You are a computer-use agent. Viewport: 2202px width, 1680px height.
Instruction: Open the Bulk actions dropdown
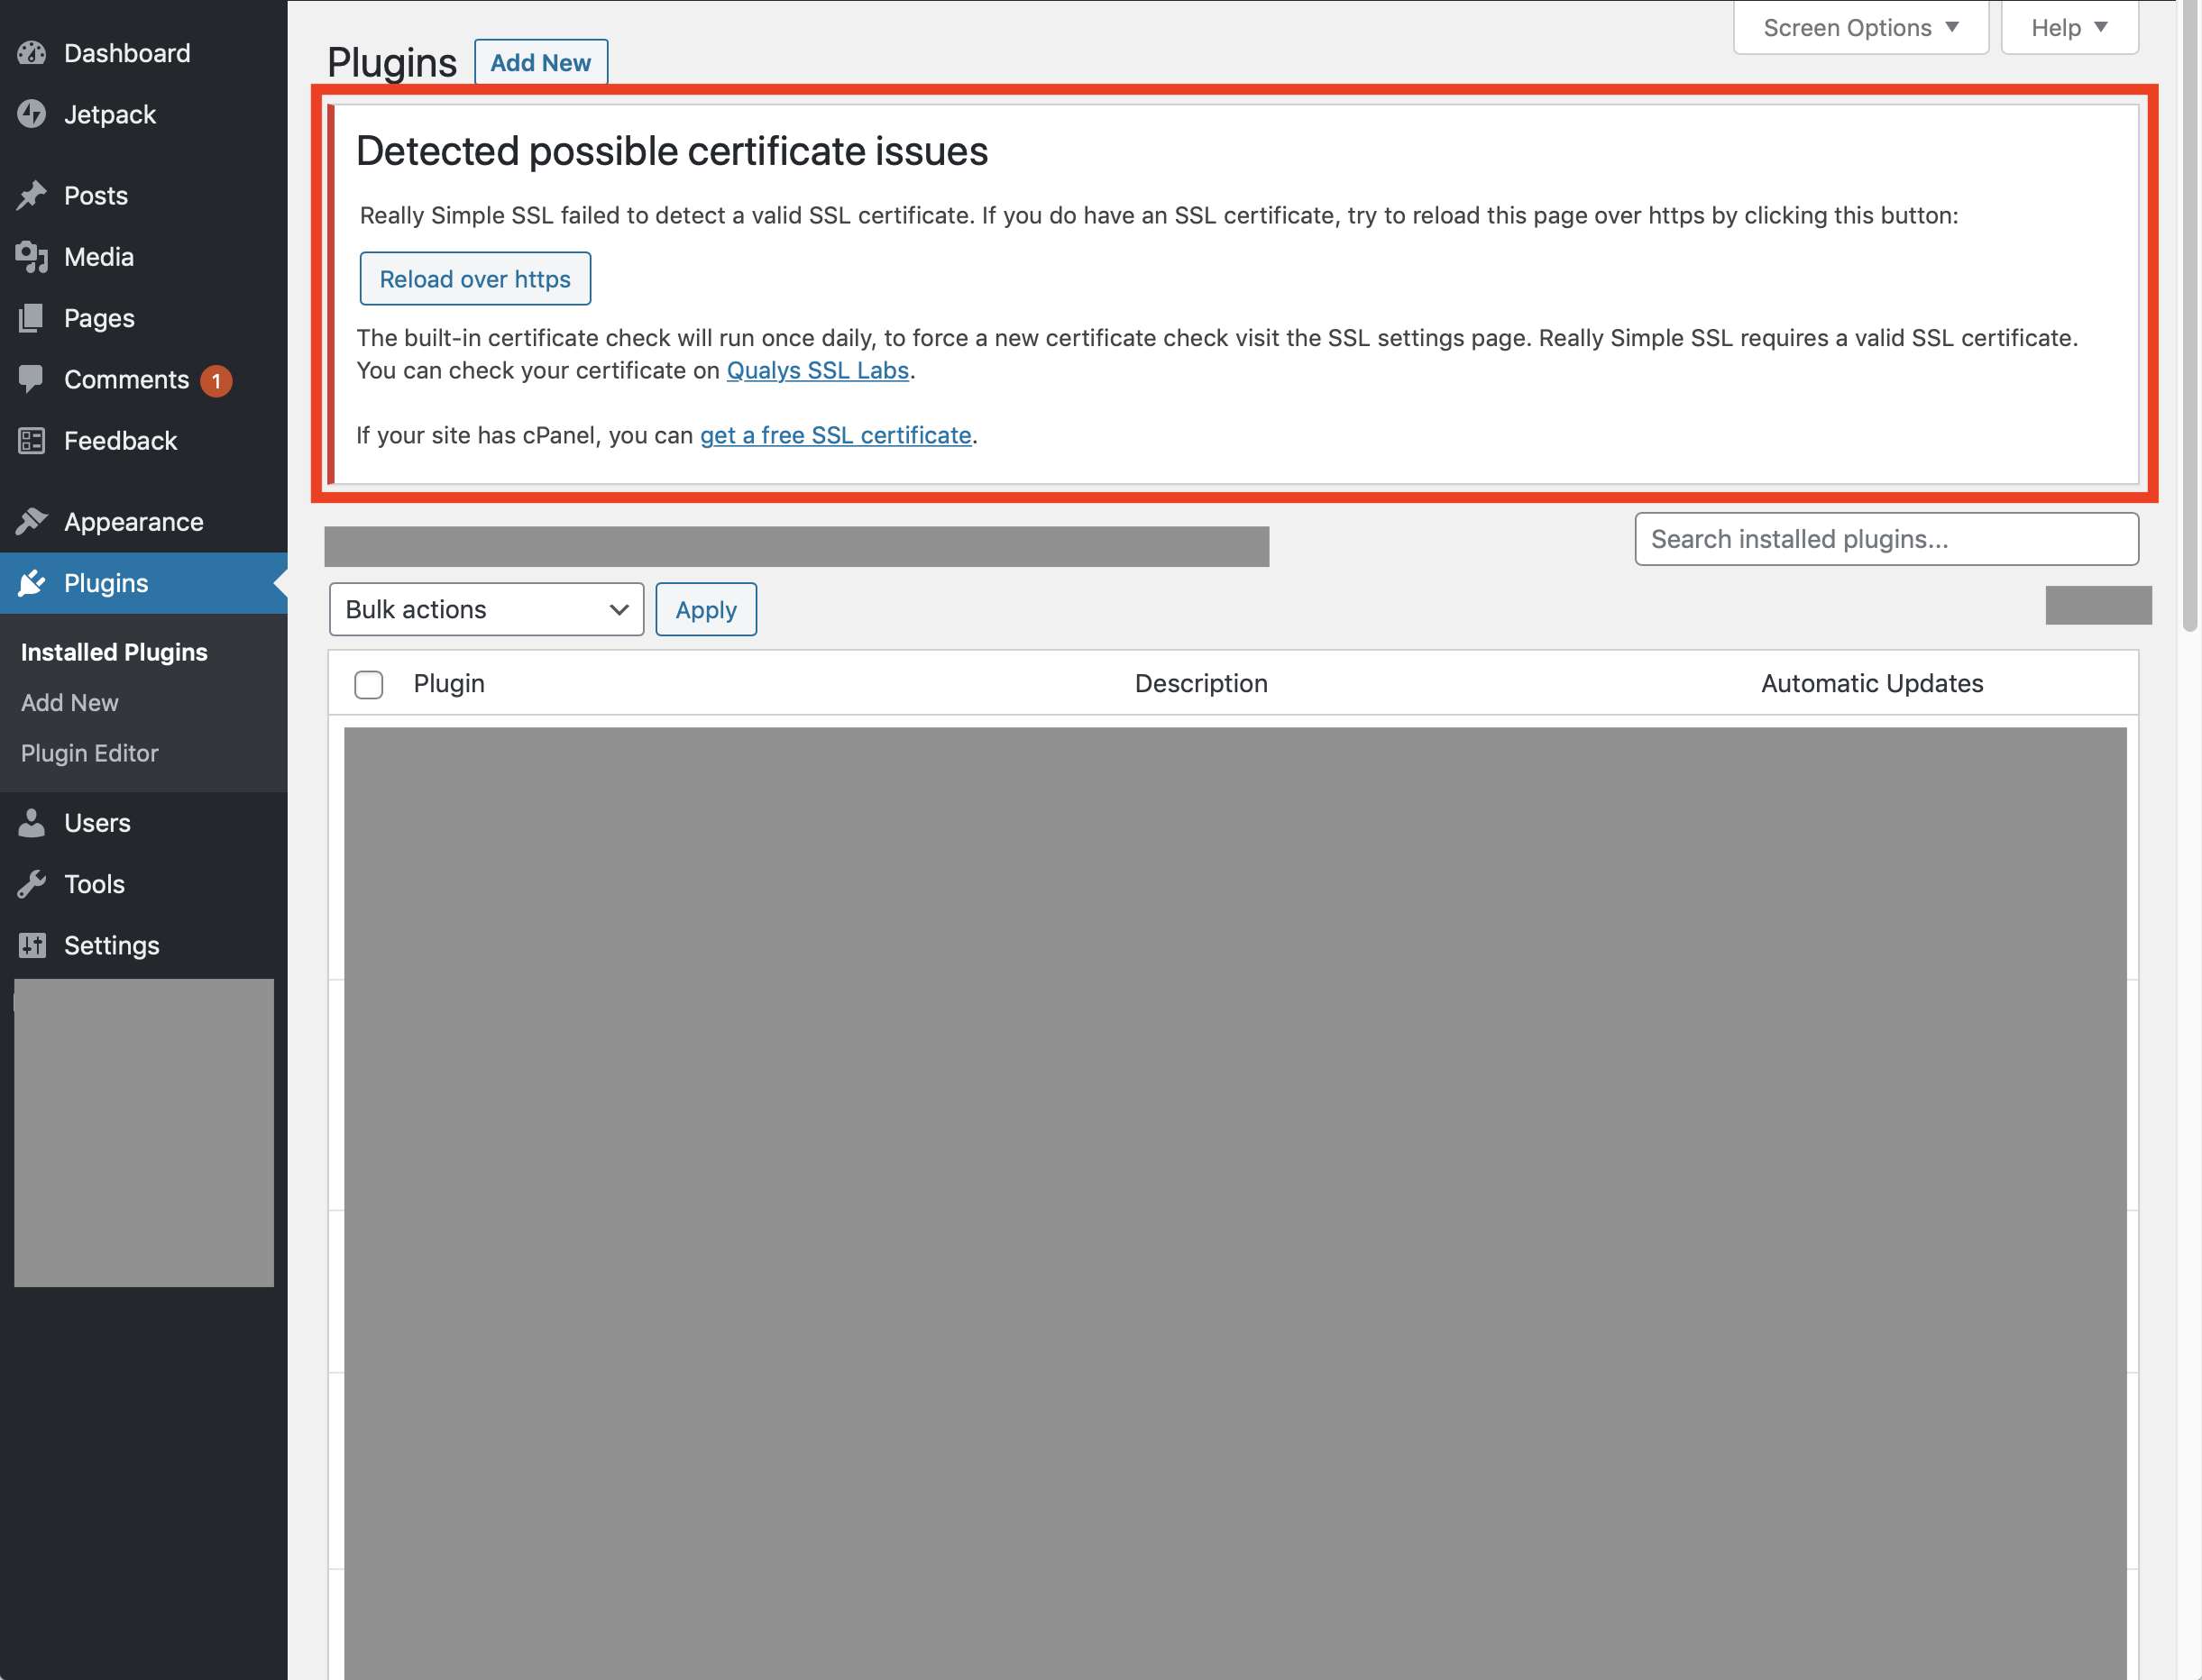486,609
